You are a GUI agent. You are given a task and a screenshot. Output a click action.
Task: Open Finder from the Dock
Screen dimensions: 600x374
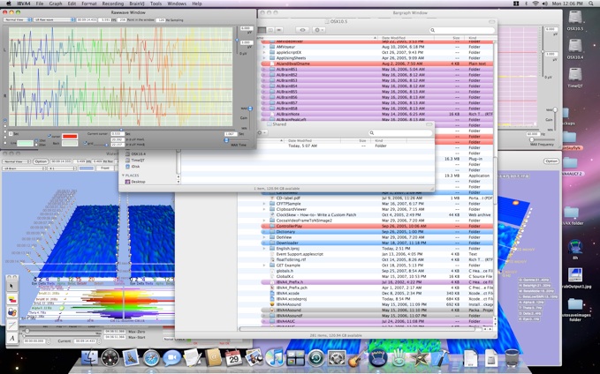coord(90,358)
